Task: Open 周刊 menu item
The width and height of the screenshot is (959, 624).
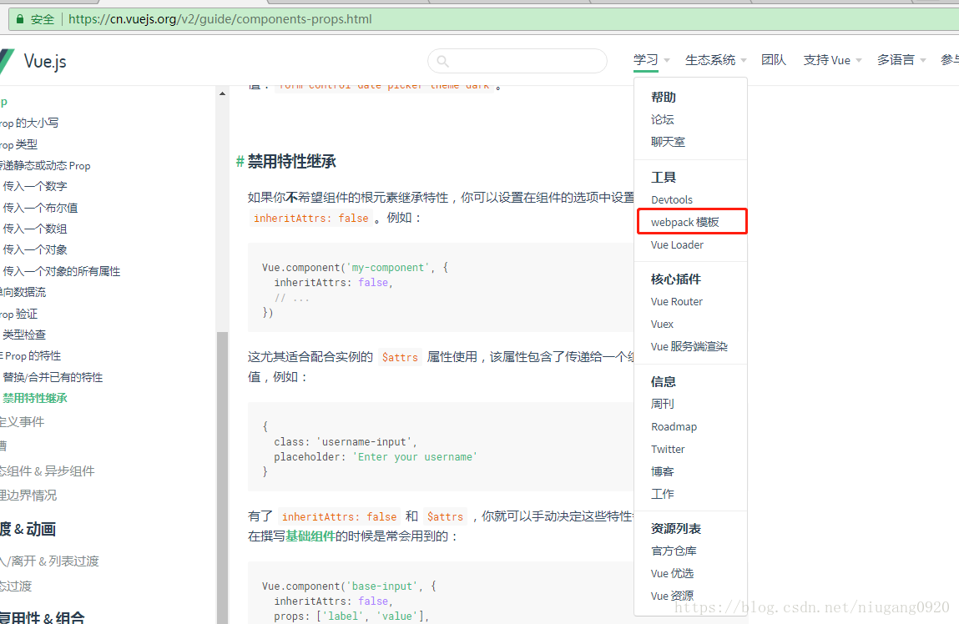Action: (x=663, y=404)
